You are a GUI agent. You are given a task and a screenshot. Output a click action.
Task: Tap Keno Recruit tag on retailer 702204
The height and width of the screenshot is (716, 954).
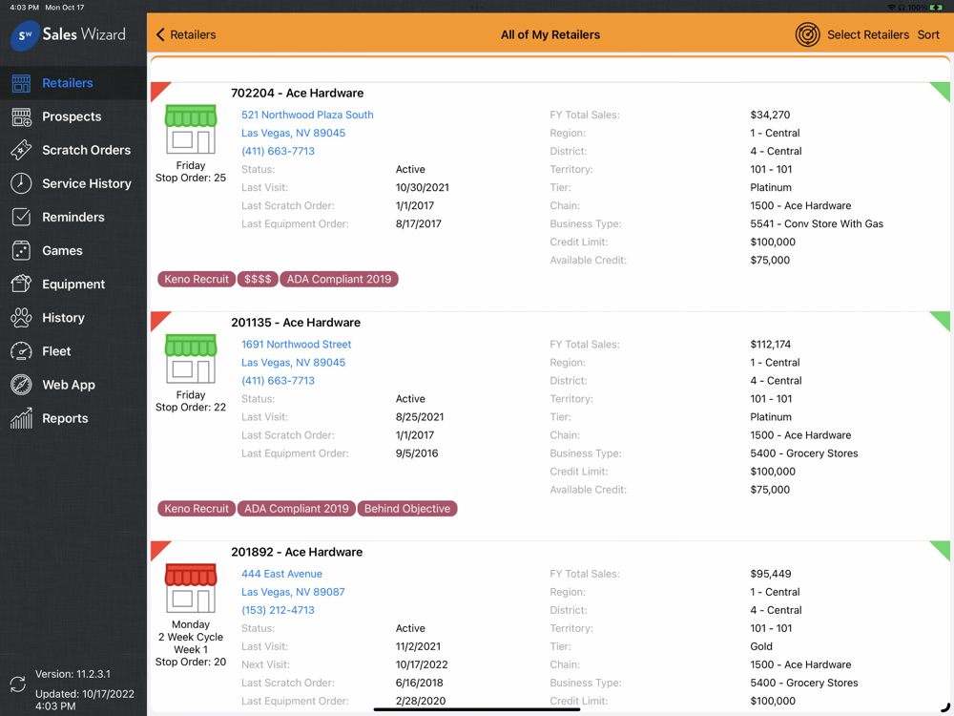click(197, 279)
